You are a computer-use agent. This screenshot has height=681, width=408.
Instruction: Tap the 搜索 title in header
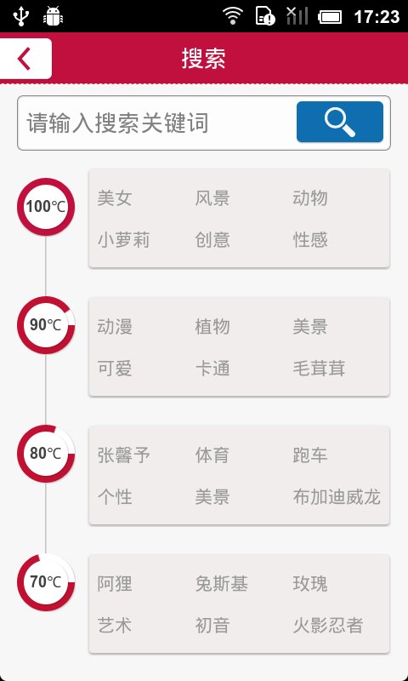pos(204,58)
